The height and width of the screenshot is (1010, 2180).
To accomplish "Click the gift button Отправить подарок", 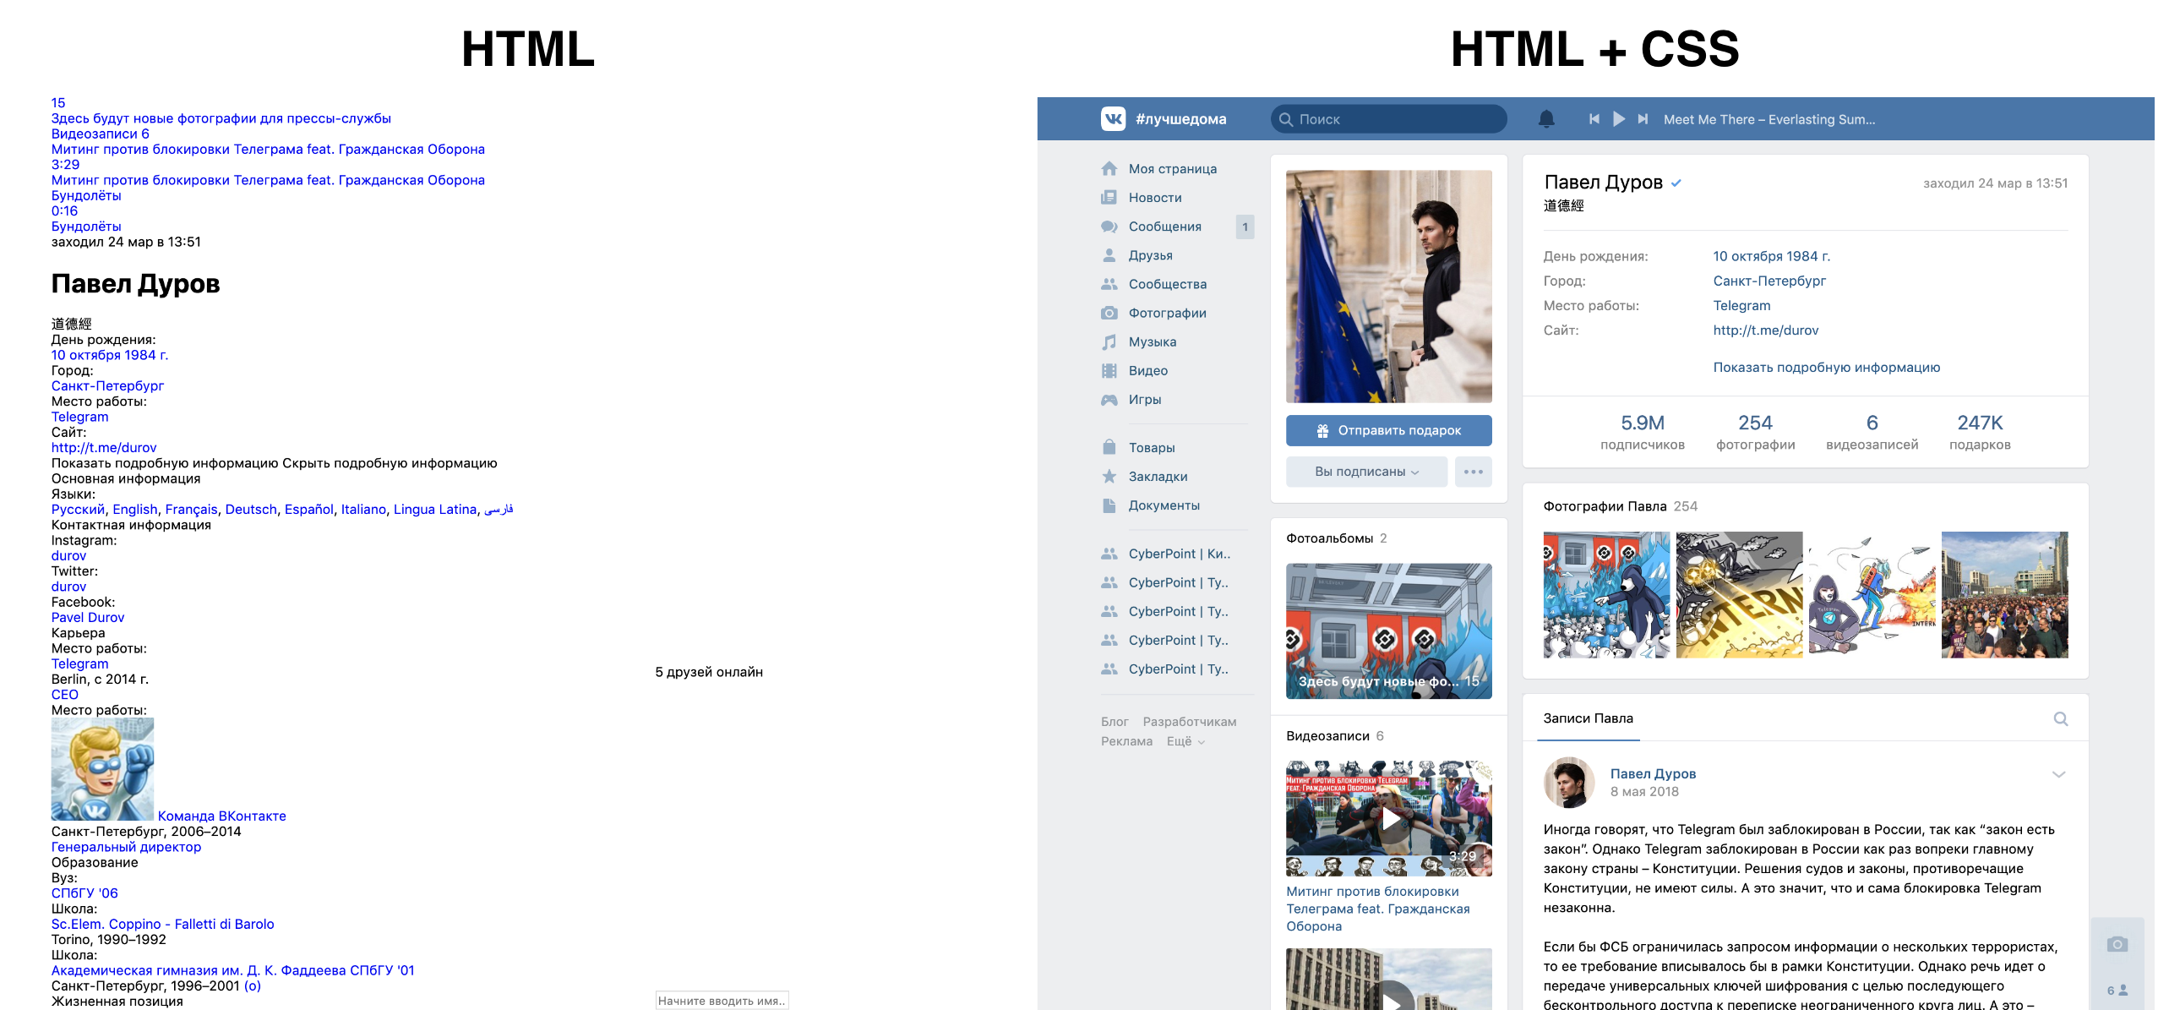I will [x=1389, y=430].
